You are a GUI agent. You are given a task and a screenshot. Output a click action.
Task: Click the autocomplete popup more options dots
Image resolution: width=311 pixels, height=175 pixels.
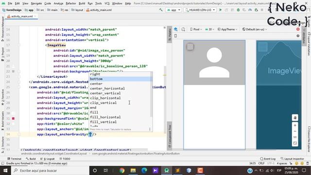(150, 129)
